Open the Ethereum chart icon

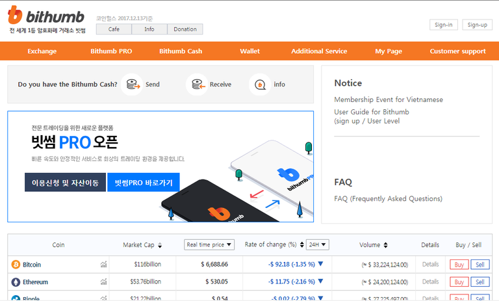[103, 281]
